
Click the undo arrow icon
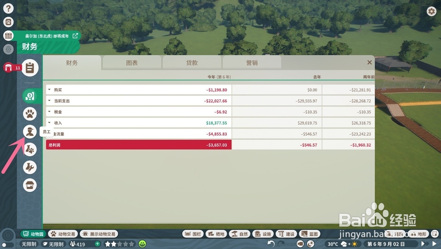click(x=271, y=244)
